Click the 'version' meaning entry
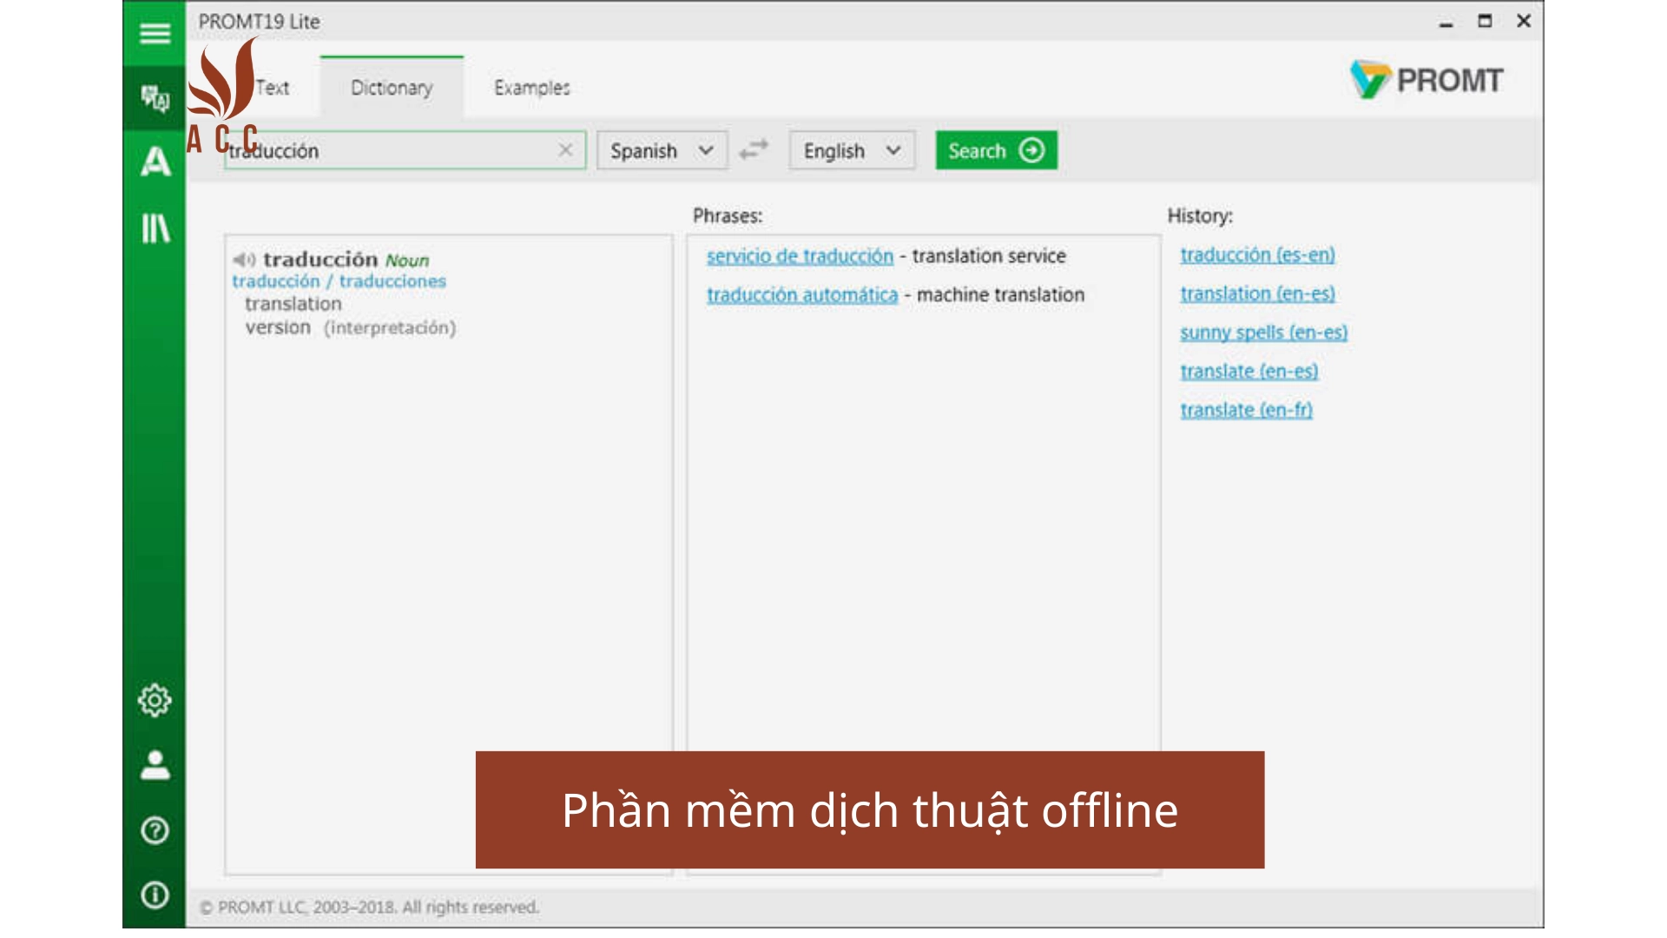Viewport: 1667px width, 938px height. pyautogui.click(x=278, y=327)
